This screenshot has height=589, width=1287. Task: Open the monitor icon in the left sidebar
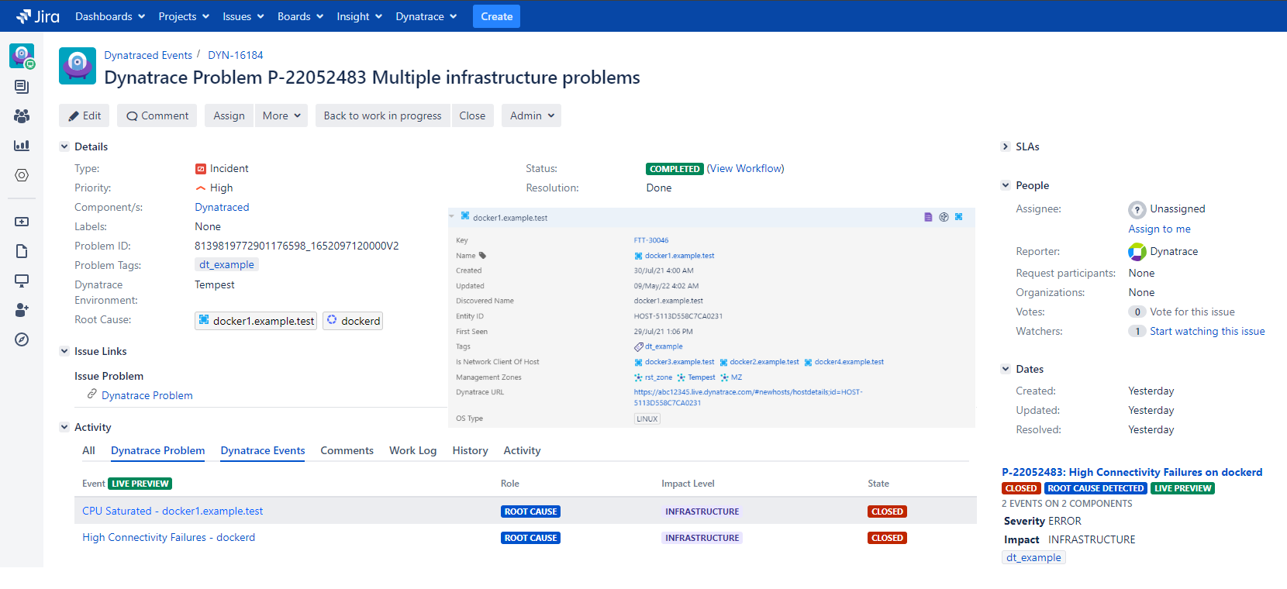tap(22, 281)
